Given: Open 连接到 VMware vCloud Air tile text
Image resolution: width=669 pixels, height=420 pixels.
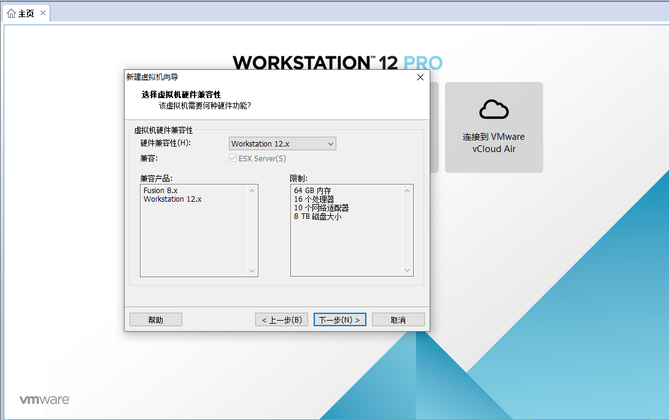Looking at the screenshot, I should [x=493, y=143].
